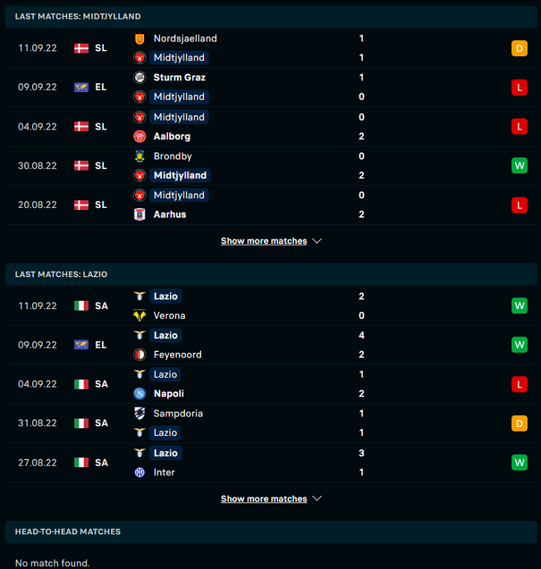The image size is (541, 569).
Task: Click the green W badge for Brondby match
Action: (519, 166)
